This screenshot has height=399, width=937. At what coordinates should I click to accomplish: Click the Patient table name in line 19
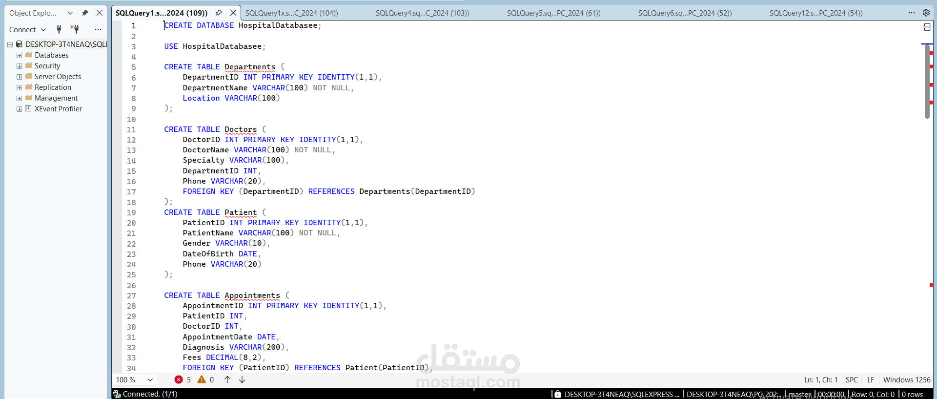[x=241, y=212]
